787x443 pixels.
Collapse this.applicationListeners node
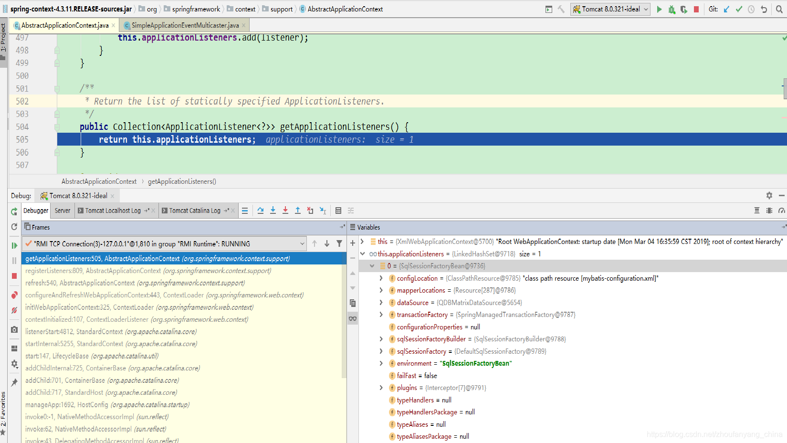coord(362,254)
